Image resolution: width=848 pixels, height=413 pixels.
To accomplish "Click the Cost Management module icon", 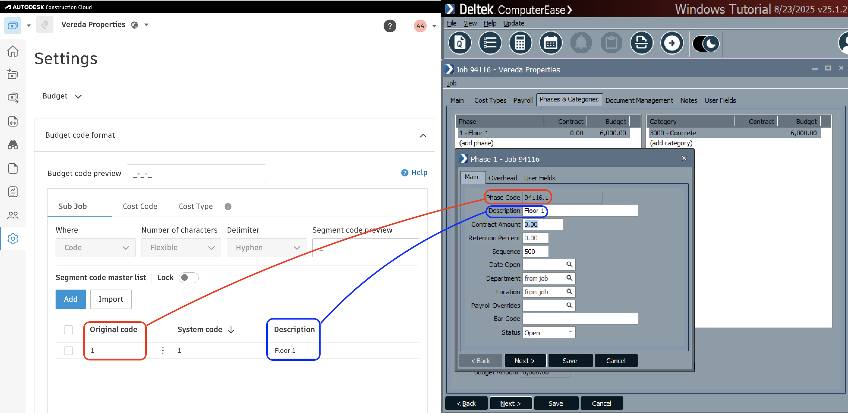I will point(12,25).
